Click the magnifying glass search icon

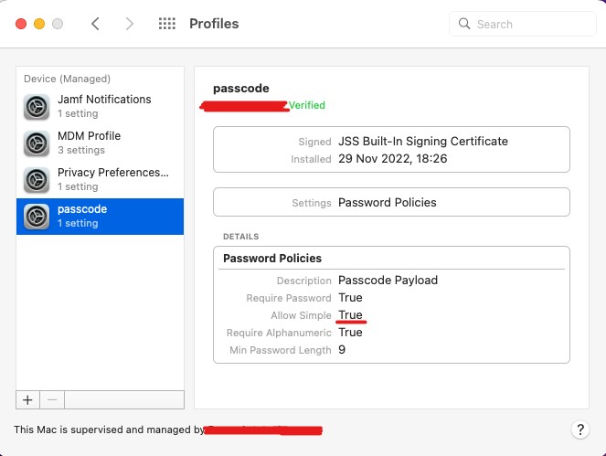[x=464, y=24]
